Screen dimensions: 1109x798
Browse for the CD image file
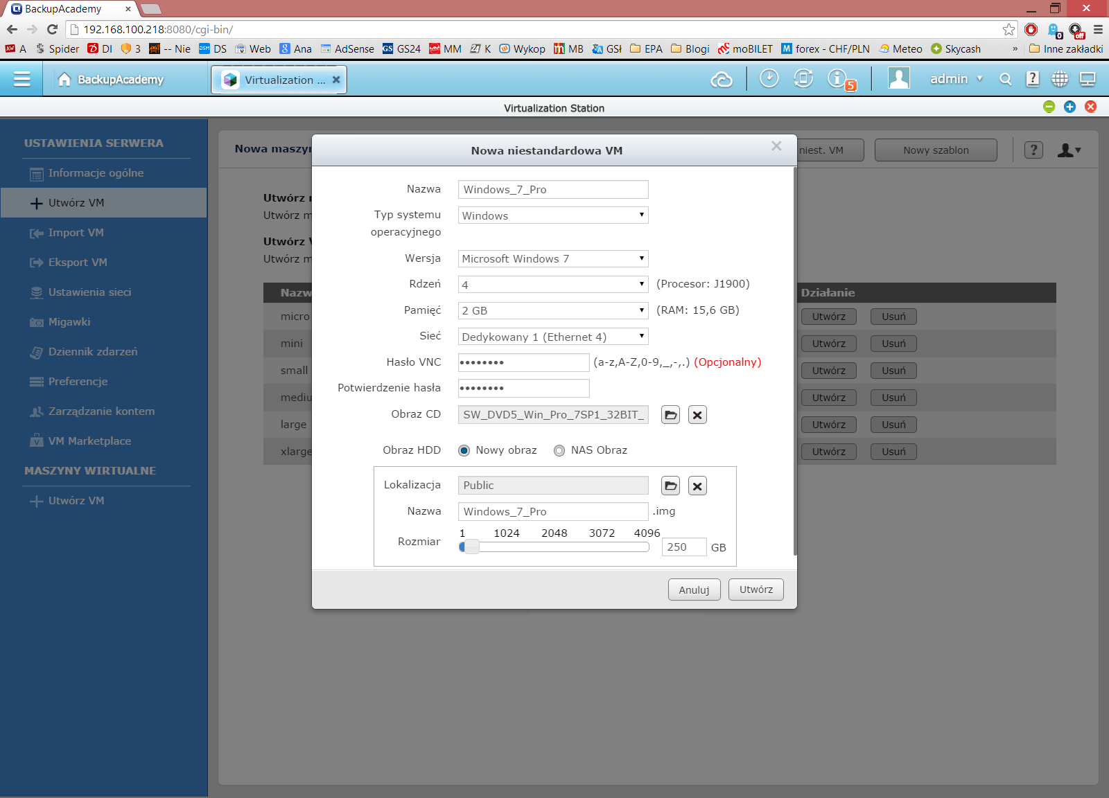[670, 415]
